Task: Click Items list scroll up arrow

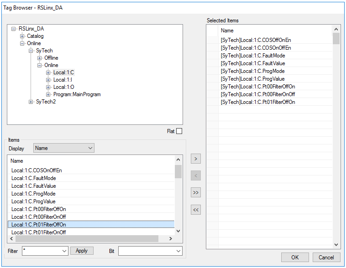Action: 178,160
